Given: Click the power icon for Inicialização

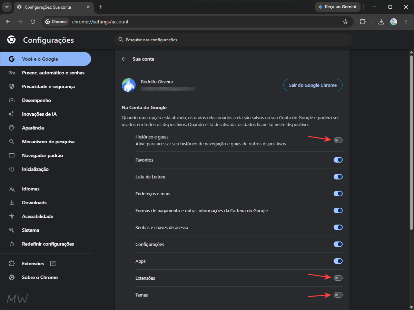Looking at the screenshot, I should 12,169.
